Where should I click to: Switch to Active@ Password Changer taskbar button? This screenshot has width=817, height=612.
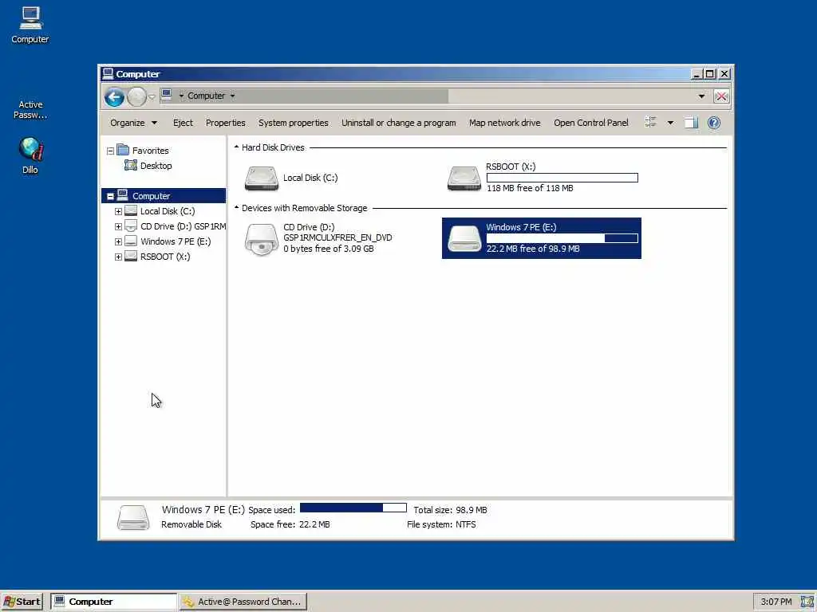pos(243,602)
